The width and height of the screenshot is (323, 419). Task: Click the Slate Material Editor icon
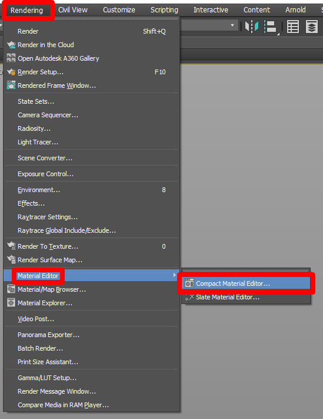[x=189, y=297]
